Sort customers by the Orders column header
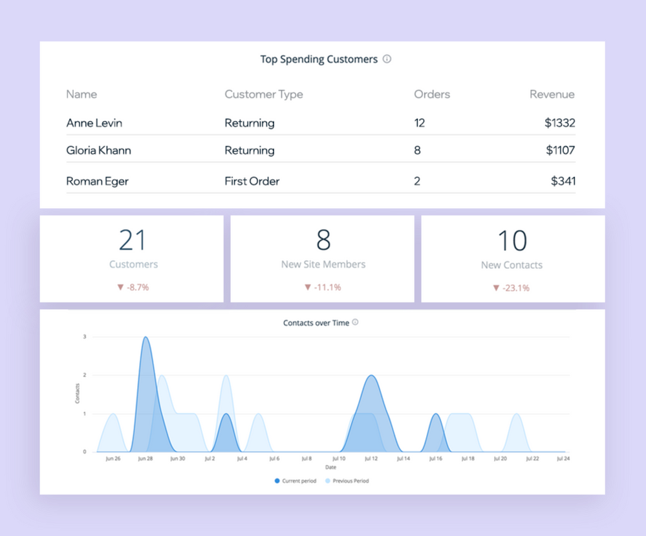646x536 pixels. coord(431,94)
